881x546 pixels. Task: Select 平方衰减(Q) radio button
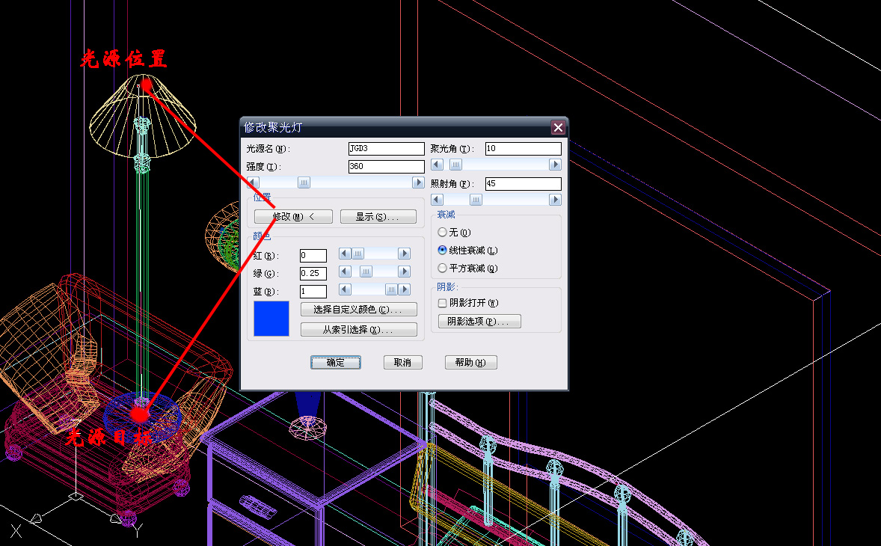point(468,269)
